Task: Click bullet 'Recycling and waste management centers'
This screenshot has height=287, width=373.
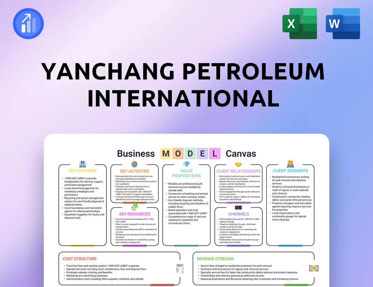Action: (x=83, y=201)
